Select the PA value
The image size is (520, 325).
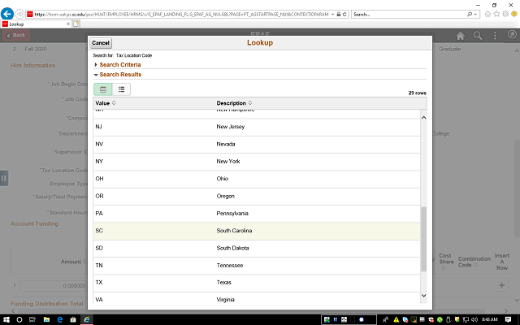click(99, 213)
